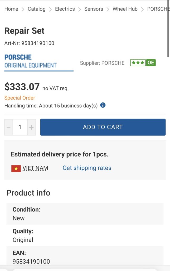
Task: Change delivery country VIET NAM
Action: tap(35, 168)
